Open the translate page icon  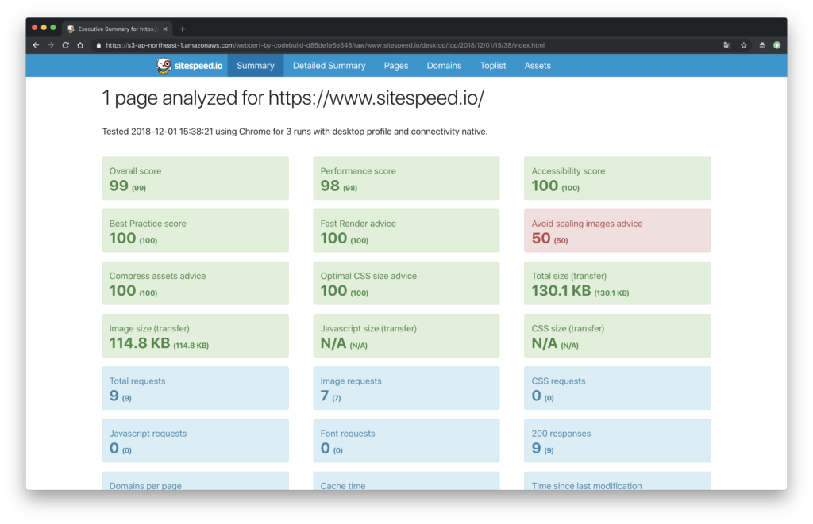click(x=727, y=45)
